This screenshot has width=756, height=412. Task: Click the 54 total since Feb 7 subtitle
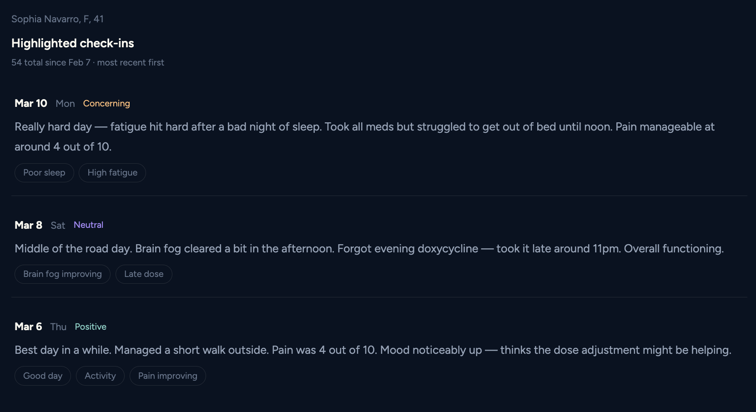point(88,63)
